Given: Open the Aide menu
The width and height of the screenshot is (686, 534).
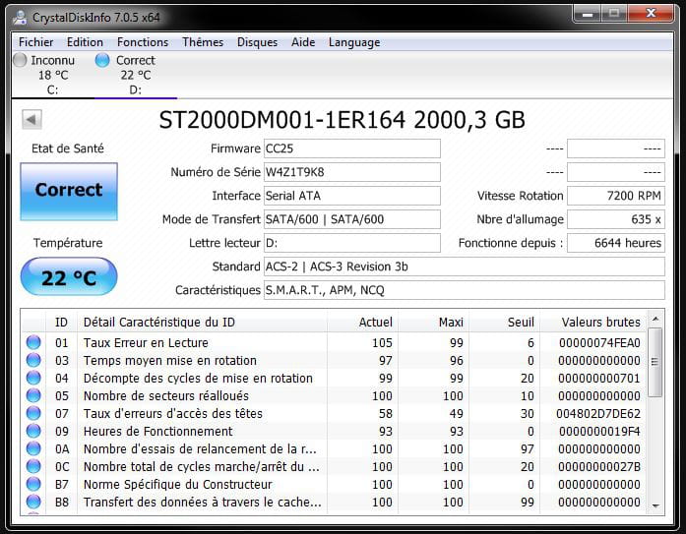Looking at the screenshot, I should click(x=303, y=42).
